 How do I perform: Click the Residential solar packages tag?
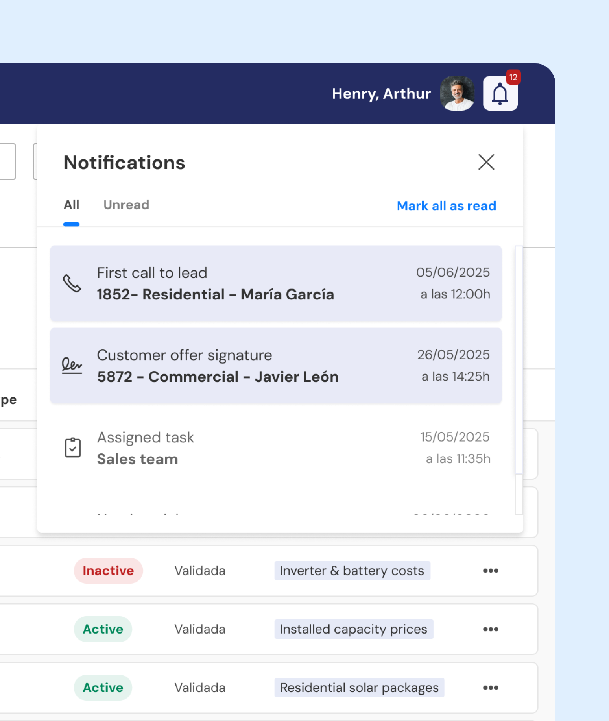click(x=359, y=688)
